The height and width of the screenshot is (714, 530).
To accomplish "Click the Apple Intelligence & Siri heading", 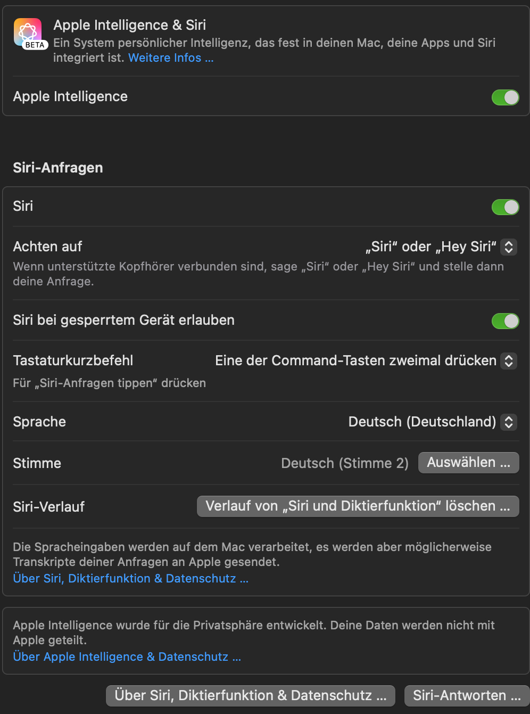I will pyautogui.click(x=129, y=25).
